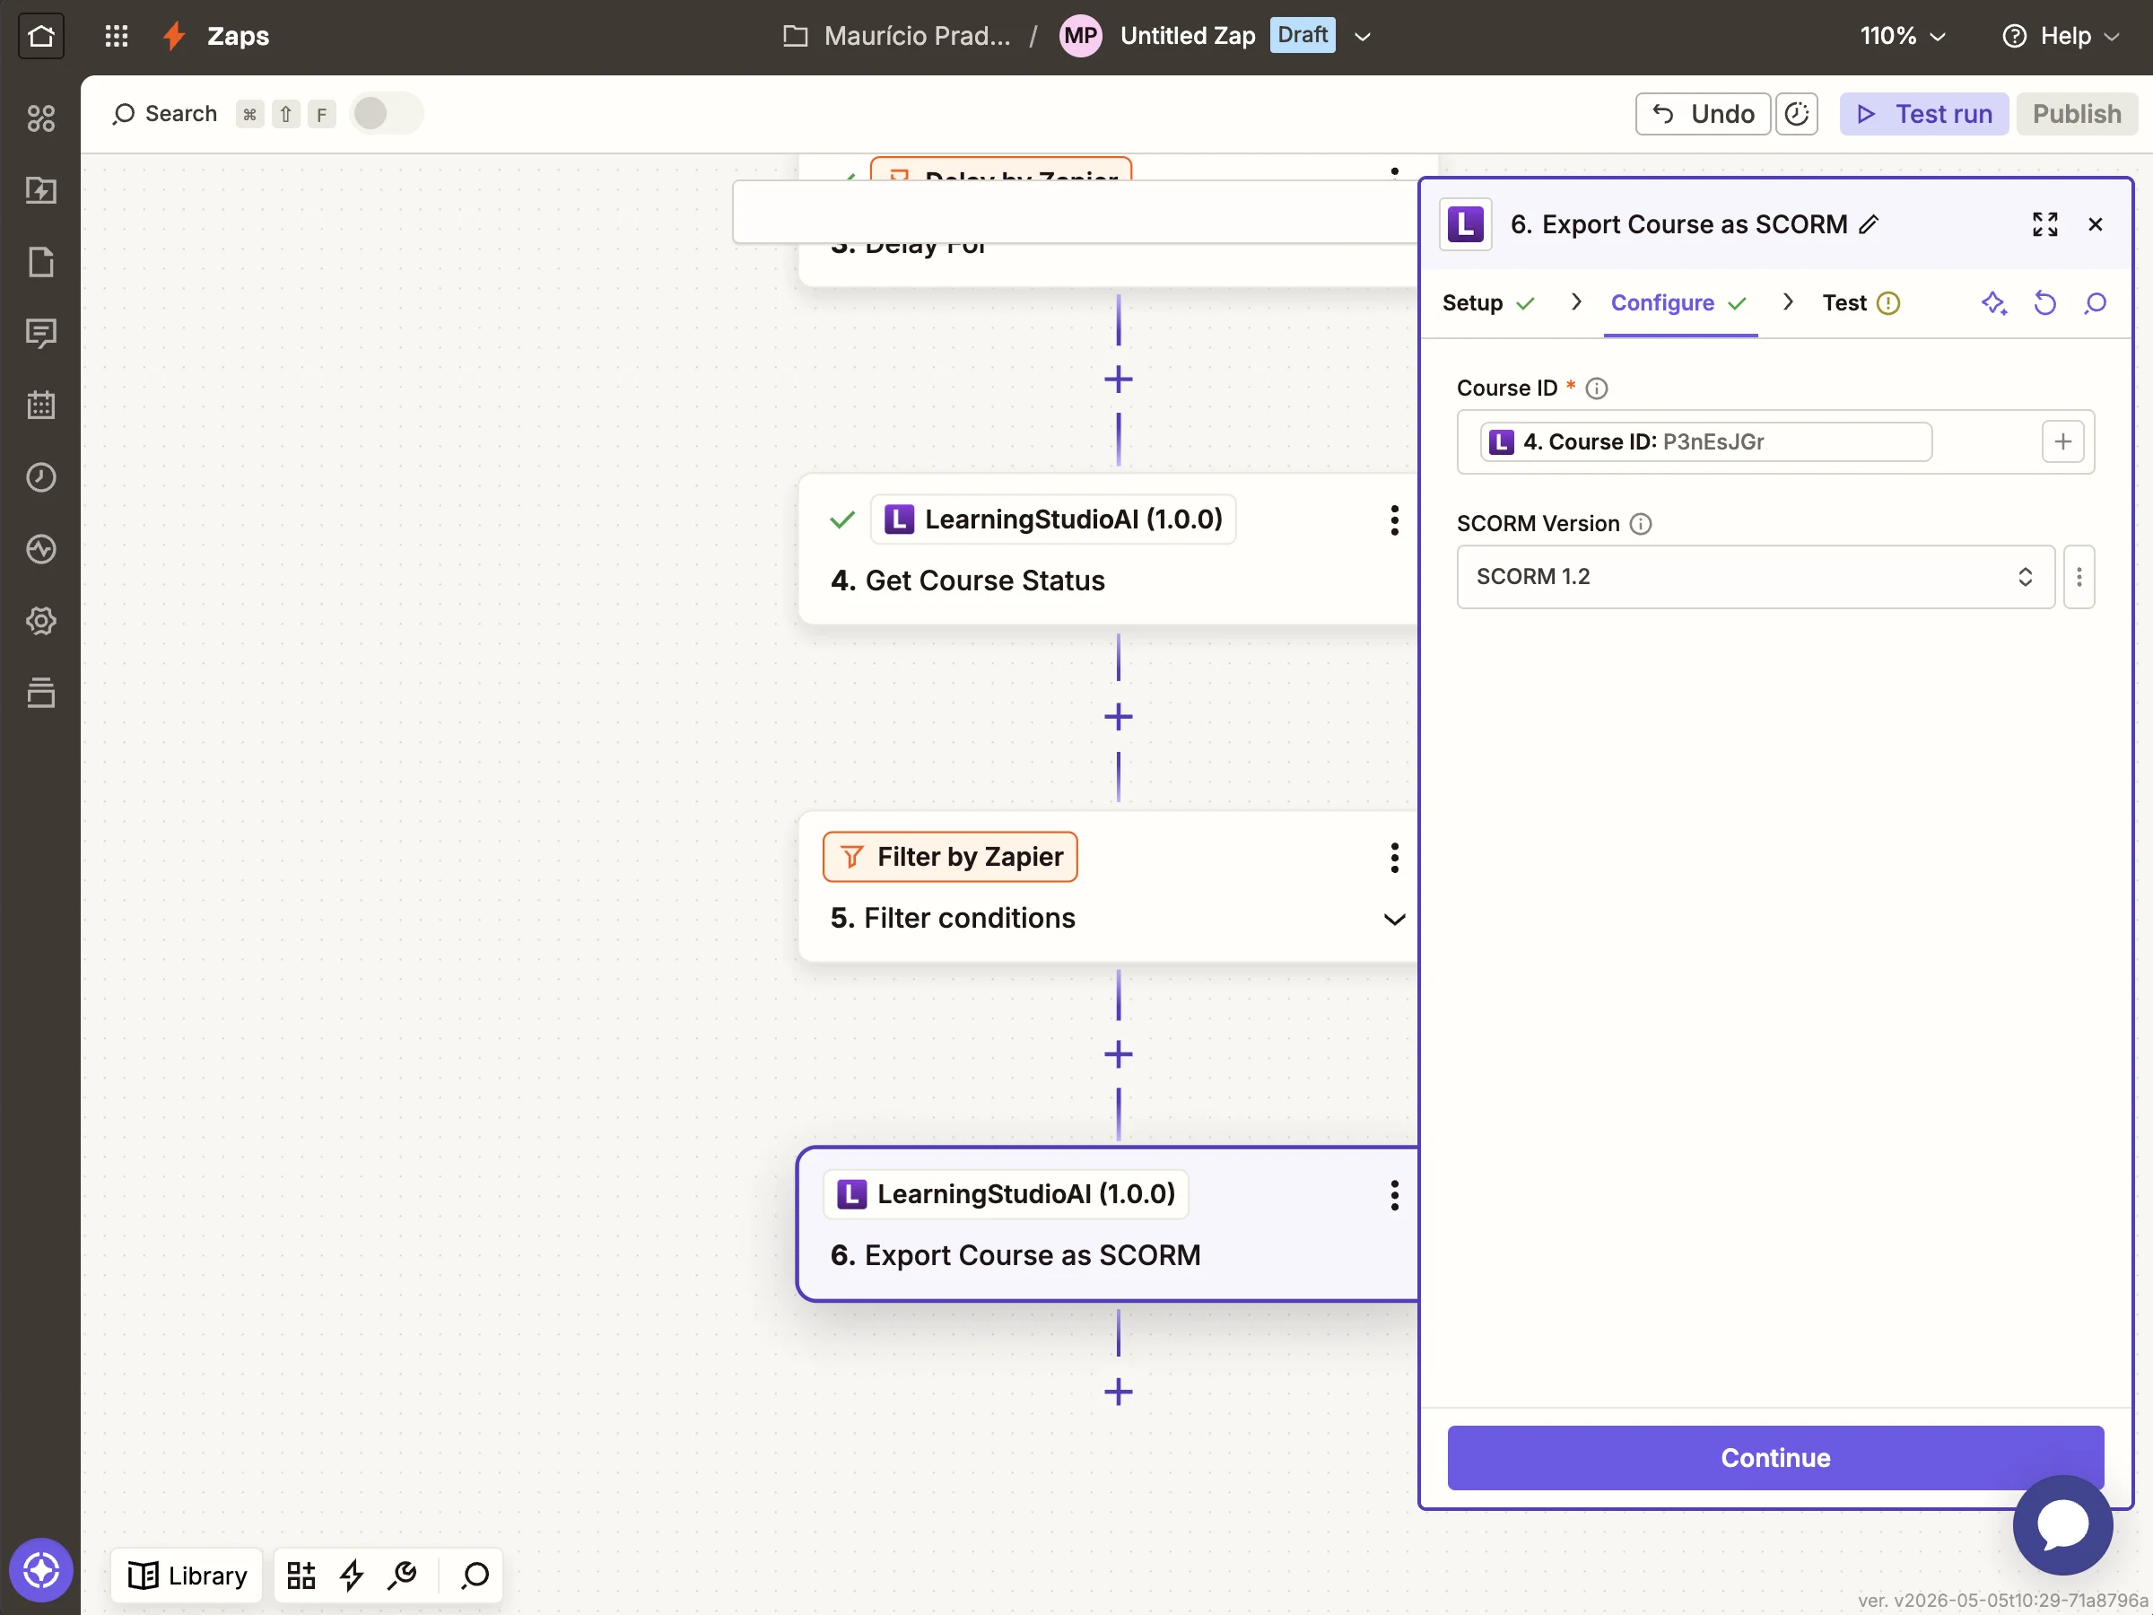
Task: Open the Maurício Prad... folder breadcrumb
Action: (895, 36)
